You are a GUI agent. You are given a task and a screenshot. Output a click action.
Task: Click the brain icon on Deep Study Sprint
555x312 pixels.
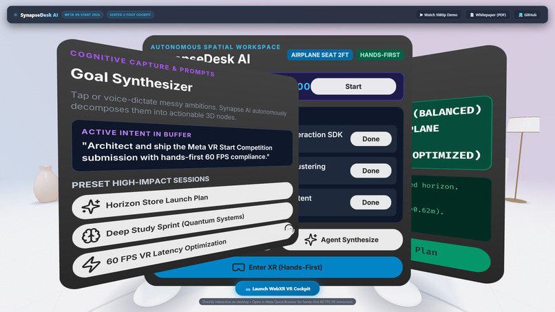91,236
